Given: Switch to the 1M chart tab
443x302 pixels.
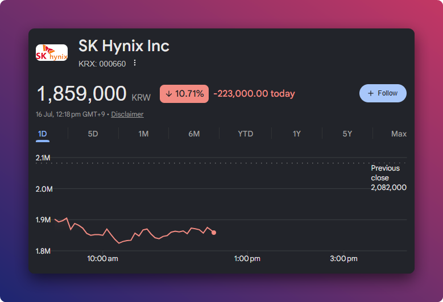Looking at the screenshot, I should point(143,134).
